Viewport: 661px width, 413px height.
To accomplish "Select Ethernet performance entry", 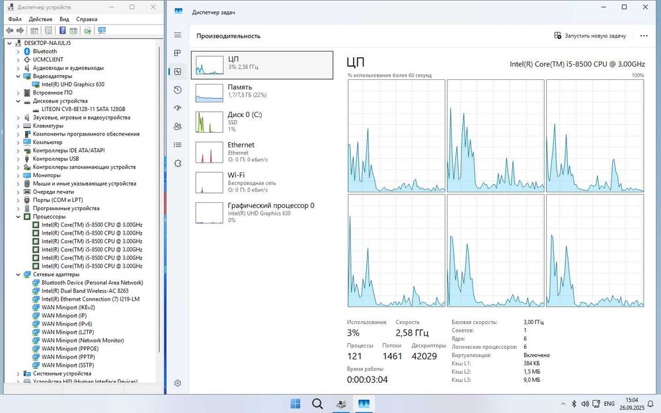I will tap(262, 152).
